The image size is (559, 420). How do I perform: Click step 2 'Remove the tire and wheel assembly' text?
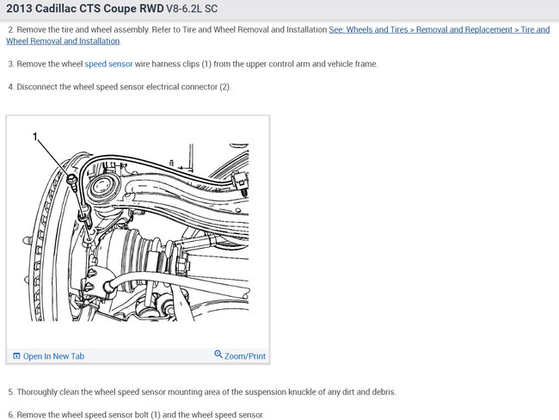click(x=83, y=29)
